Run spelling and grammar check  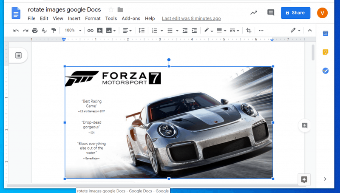pos(44,31)
